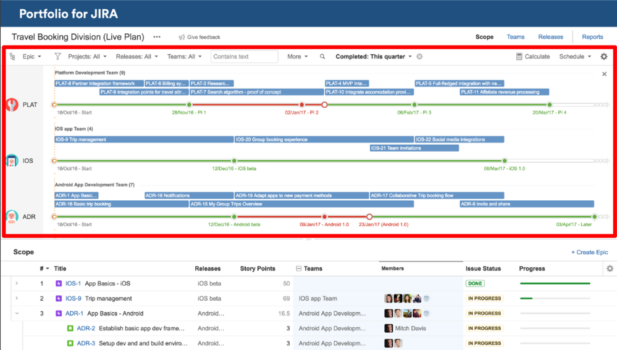Select PLAT-7 Search algorithm bar
The image size is (617, 350).
point(256,92)
